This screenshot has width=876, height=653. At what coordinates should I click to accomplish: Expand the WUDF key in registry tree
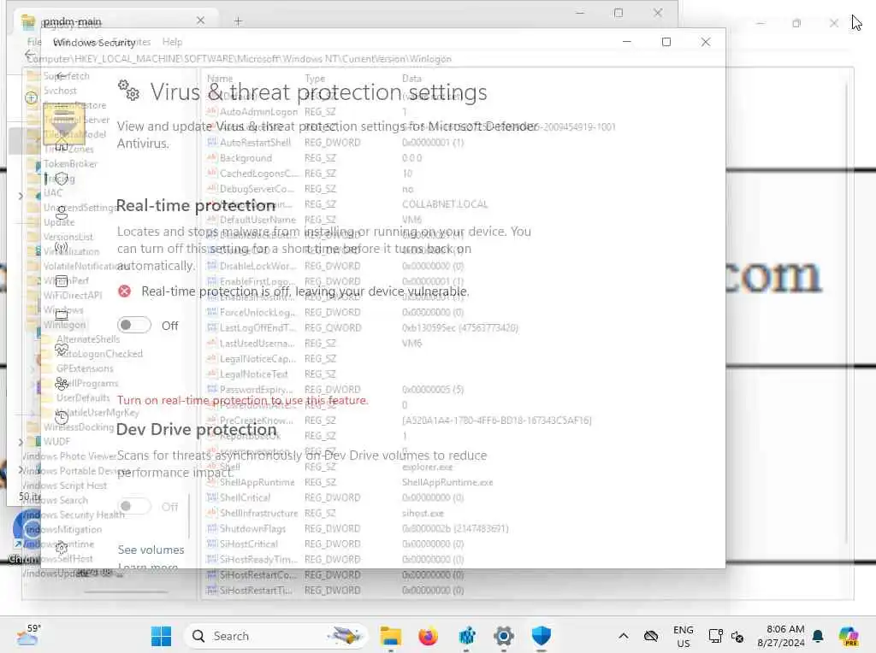click(x=21, y=442)
